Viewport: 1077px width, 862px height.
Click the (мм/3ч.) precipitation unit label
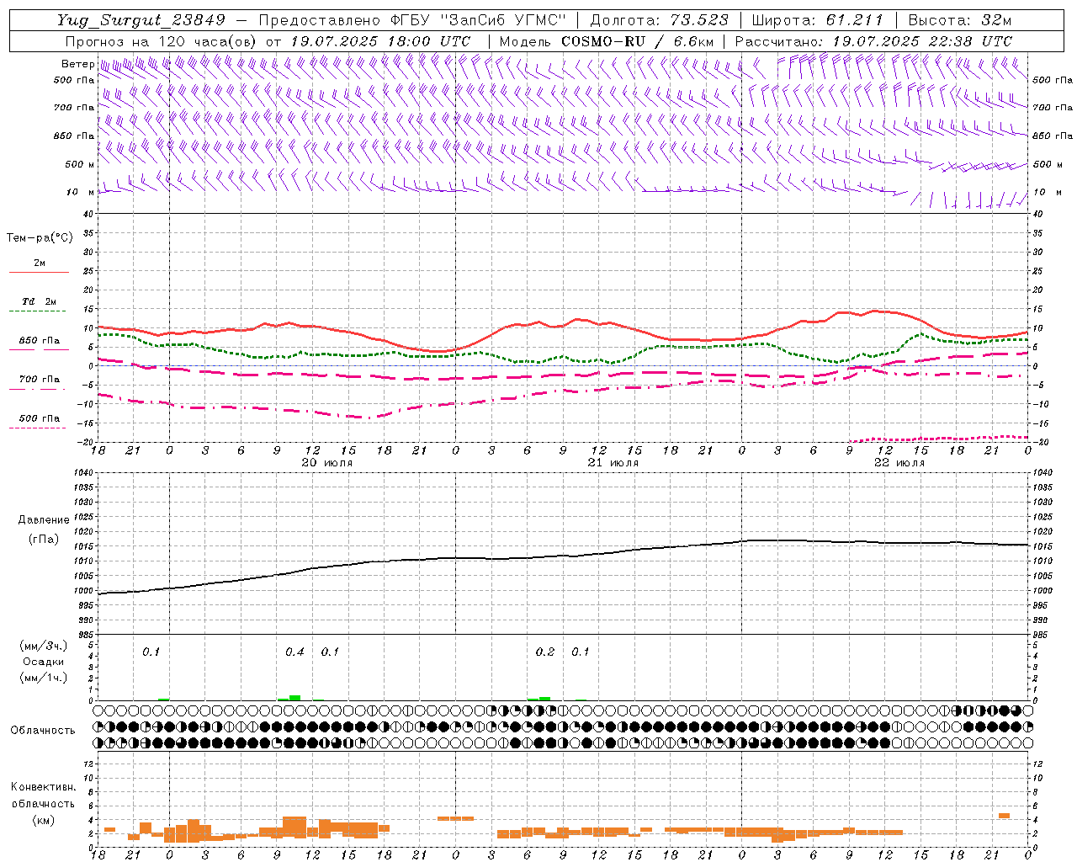tap(44, 646)
